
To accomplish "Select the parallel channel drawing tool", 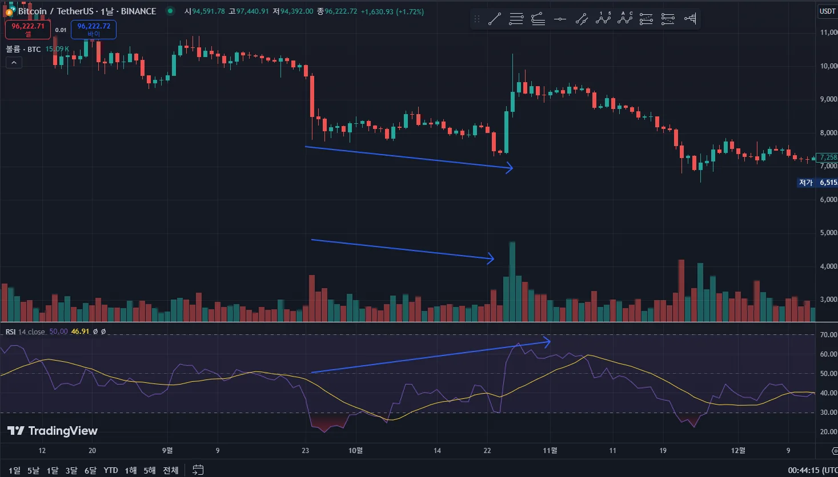I will coord(582,19).
